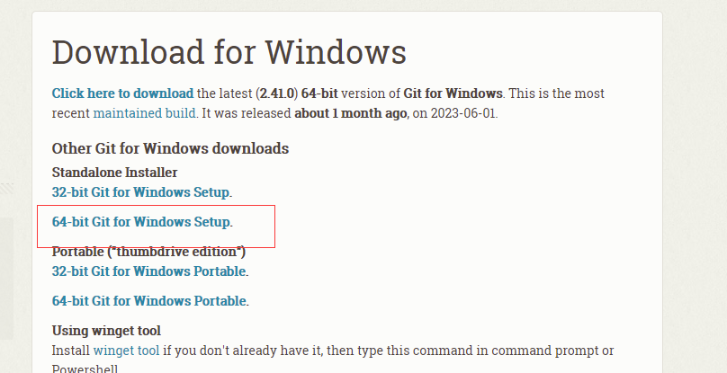Click the 'Using winget tool' heading
This screenshot has width=727, height=373.
(x=106, y=331)
